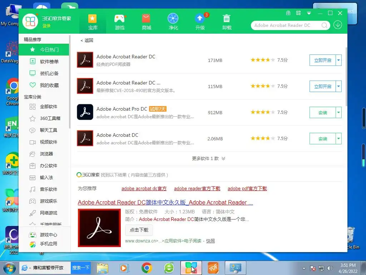The height and width of the screenshot is (275, 366).
Task: Show hidden tray icons arrow
Action: pyautogui.click(x=304, y=268)
